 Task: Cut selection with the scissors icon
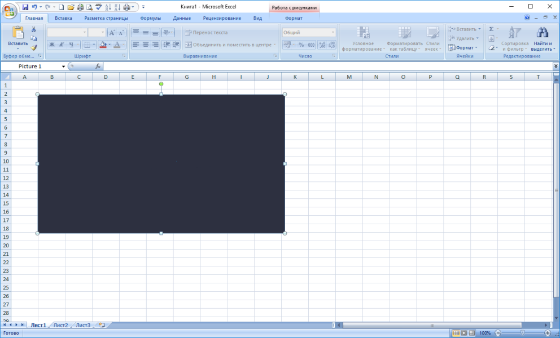[x=33, y=29]
